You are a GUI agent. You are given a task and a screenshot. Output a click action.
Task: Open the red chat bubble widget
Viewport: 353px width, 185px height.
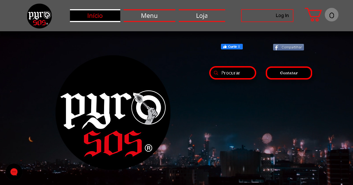14,172
